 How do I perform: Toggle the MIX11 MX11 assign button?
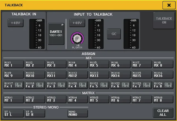[x=56, y=74]
